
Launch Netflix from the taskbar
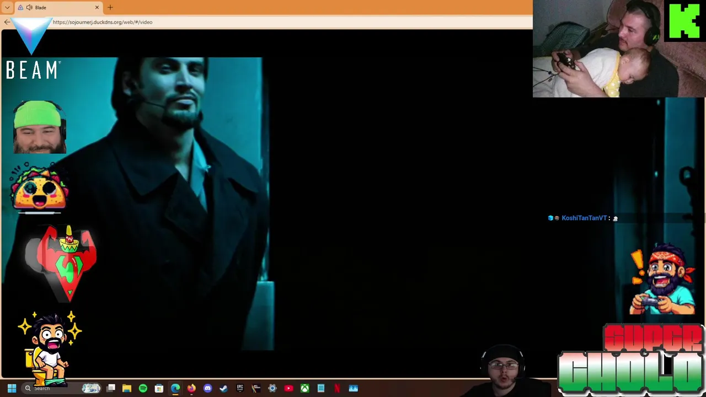(337, 388)
